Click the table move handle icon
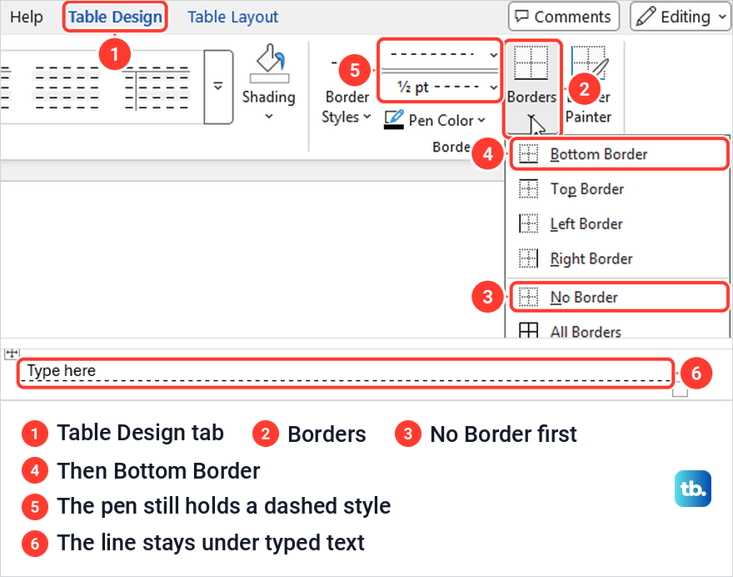The width and height of the screenshot is (733, 577). 12,354
